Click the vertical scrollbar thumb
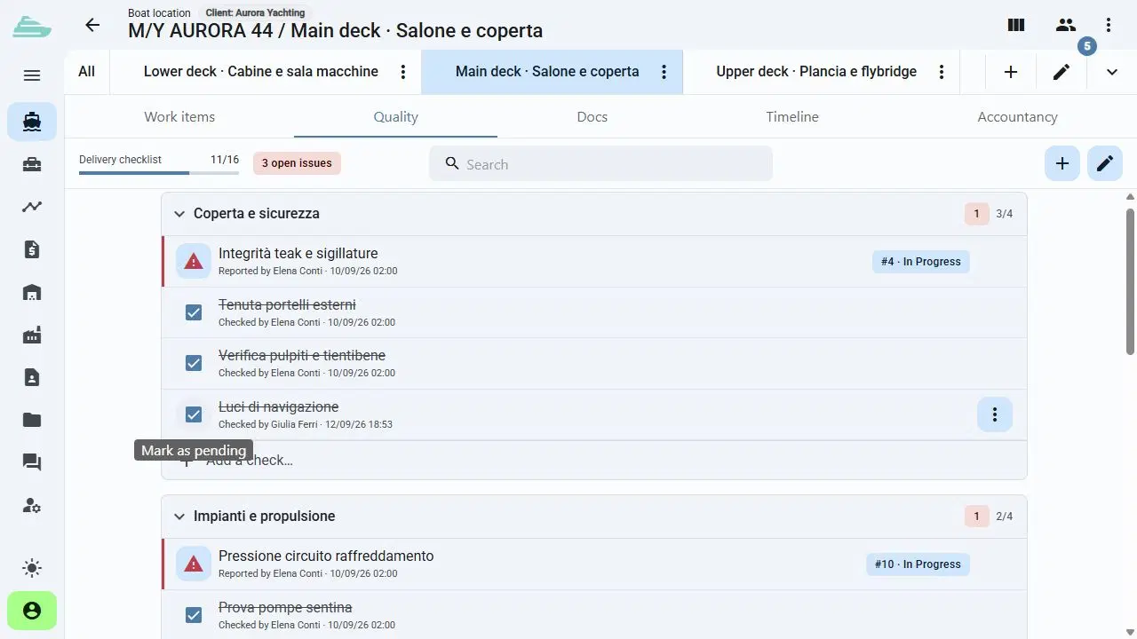Viewport: 1137px width, 639px height. (x=1130, y=281)
